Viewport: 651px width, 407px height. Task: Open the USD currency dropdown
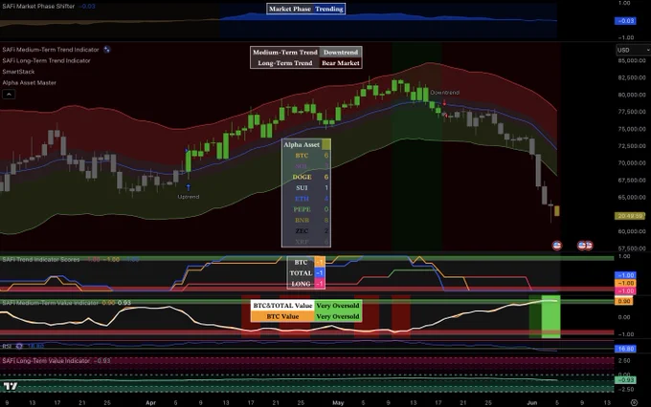coord(633,50)
